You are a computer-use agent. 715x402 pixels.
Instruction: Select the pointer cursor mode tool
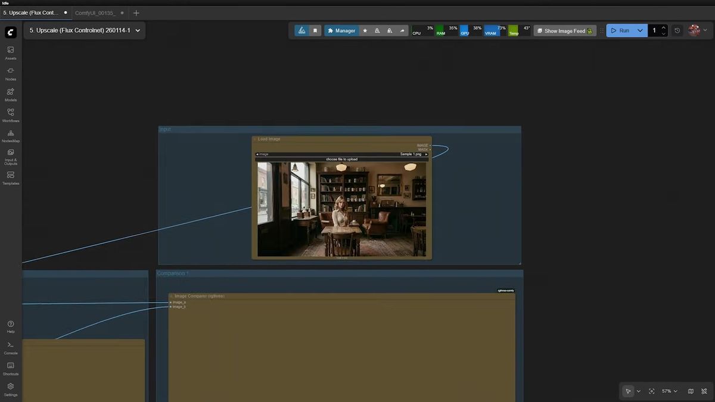tap(628, 391)
